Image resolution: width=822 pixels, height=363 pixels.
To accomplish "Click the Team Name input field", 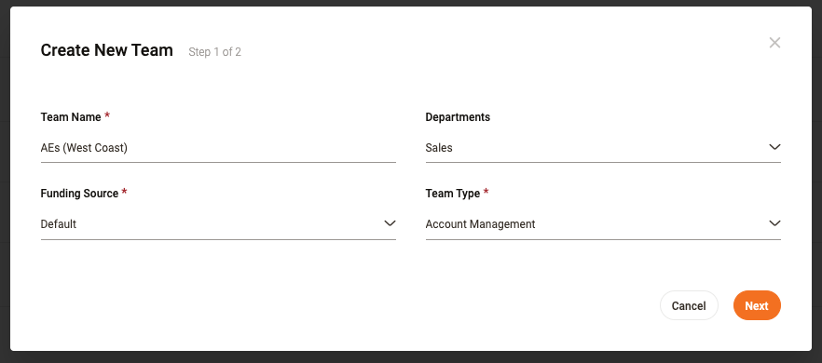I will point(218,148).
